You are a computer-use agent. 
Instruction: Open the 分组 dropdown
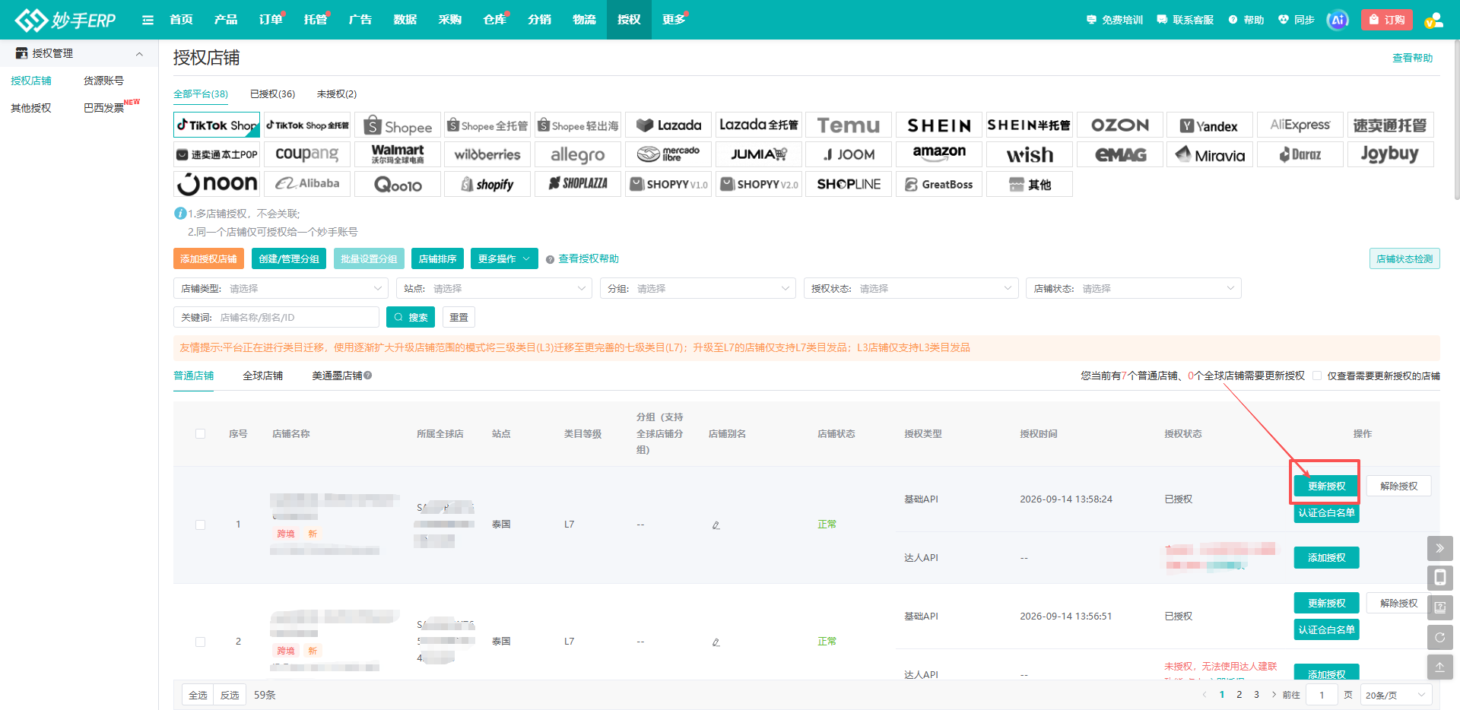click(697, 289)
